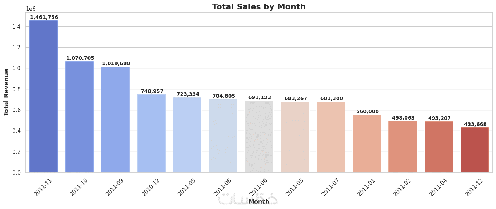Viewport: 496px width, 209px height.
Task: Click the 2011-02 x-axis tick label
Action: 402,187
